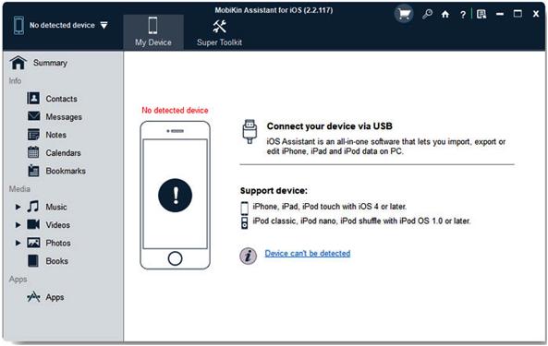This screenshot has height=346, width=548.
Task: Expand the Music category arrow
Action: point(18,207)
